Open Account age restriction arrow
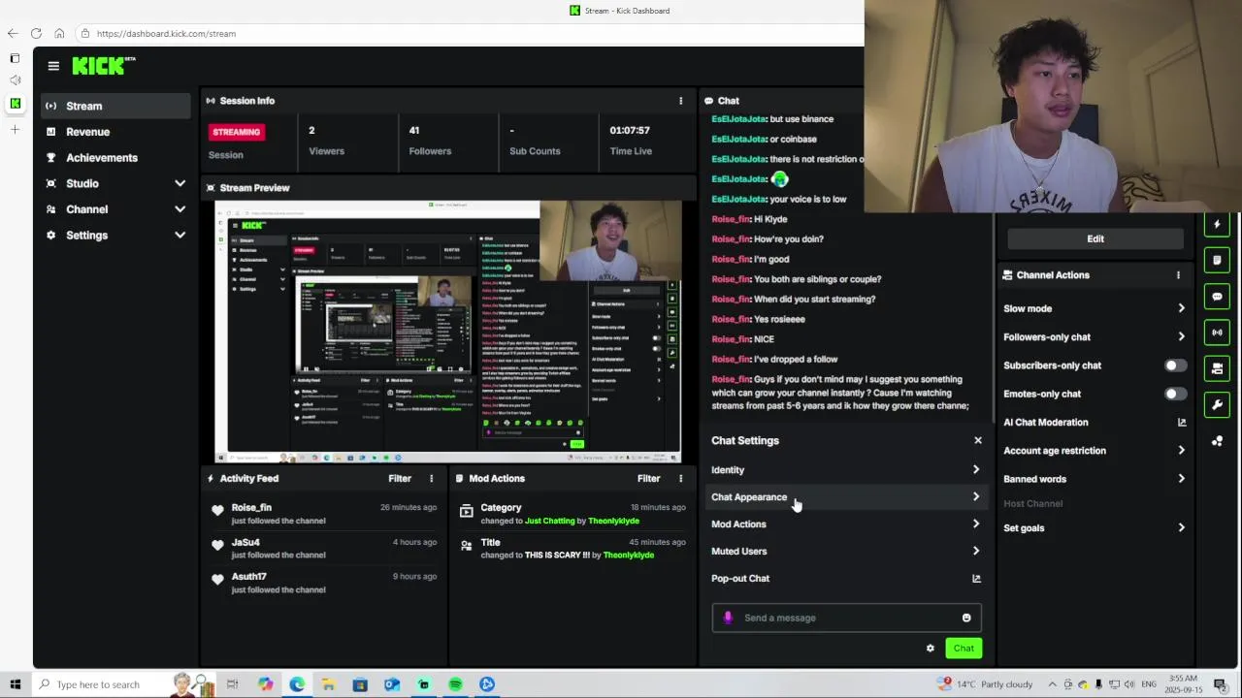 tap(1181, 451)
